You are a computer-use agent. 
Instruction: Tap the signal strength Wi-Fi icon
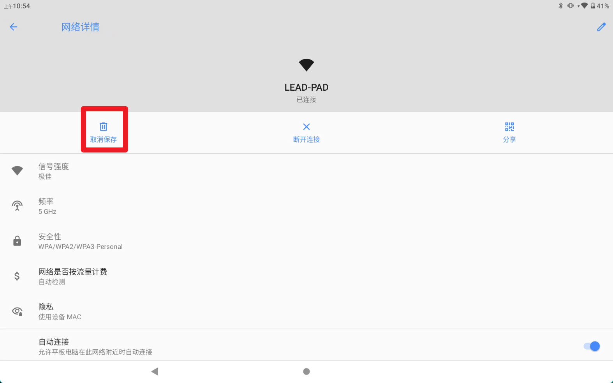point(17,170)
